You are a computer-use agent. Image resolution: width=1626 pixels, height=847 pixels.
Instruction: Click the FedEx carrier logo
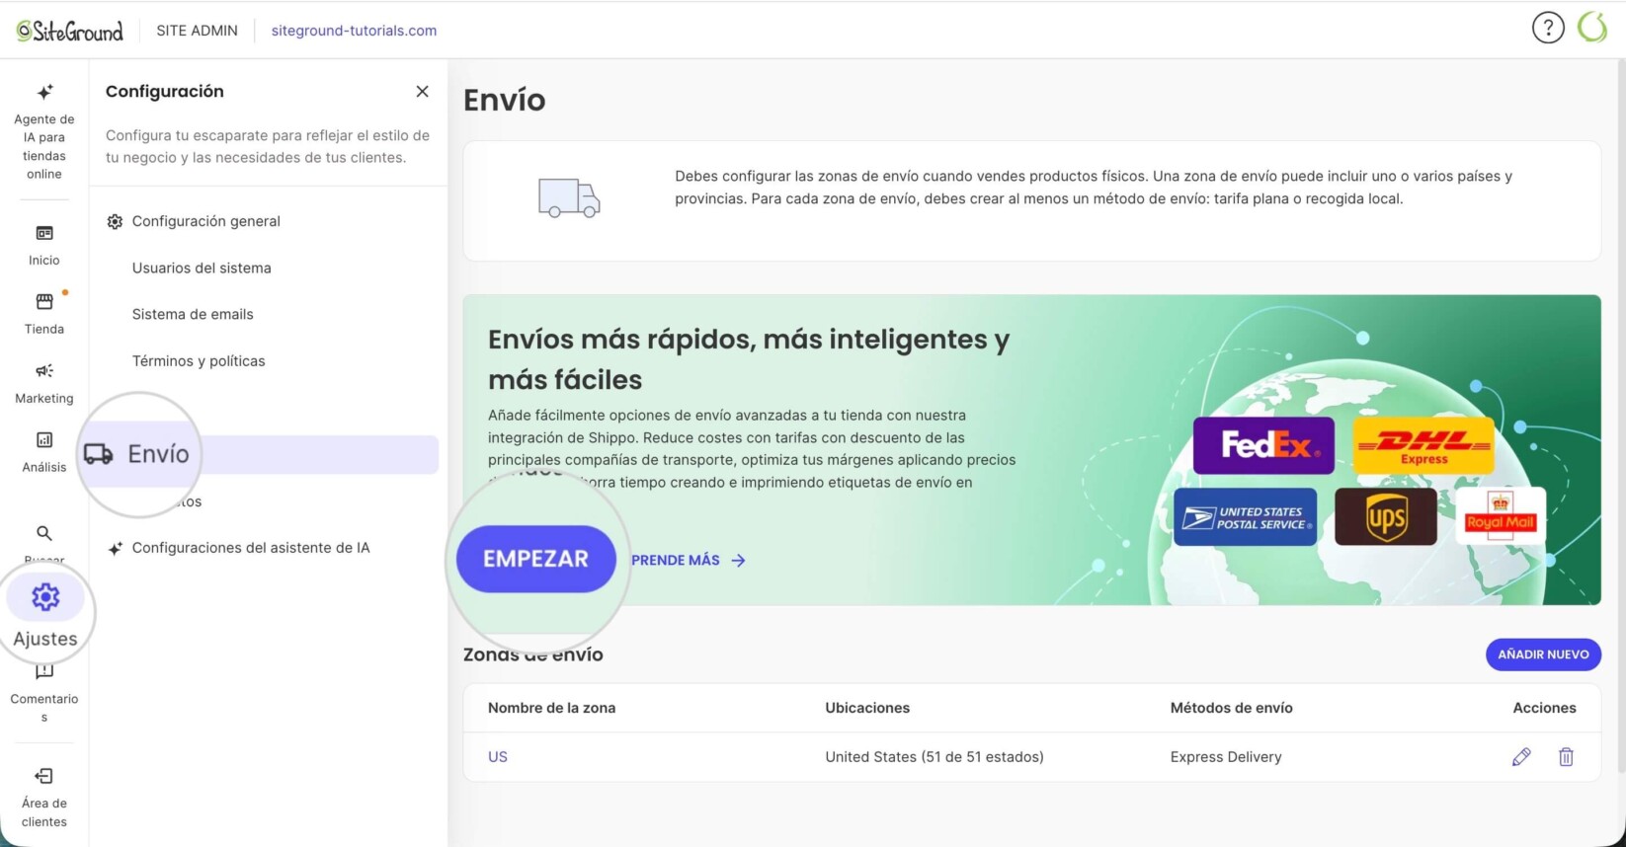pos(1263,445)
